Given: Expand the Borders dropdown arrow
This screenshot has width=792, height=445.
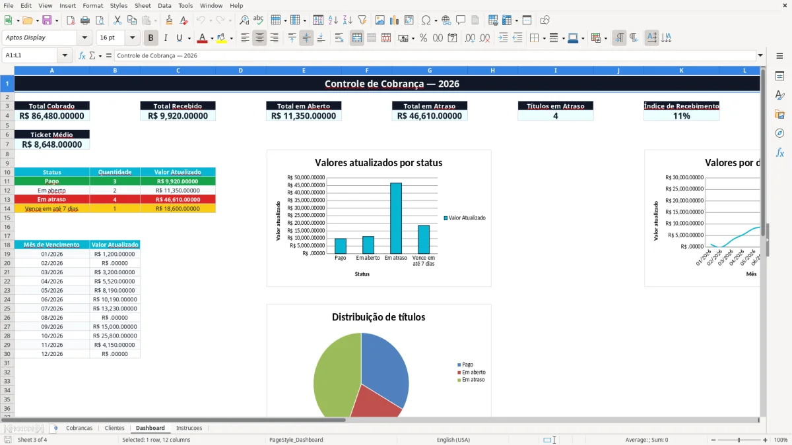Looking at the screenshot, I should tap(544, 38).
